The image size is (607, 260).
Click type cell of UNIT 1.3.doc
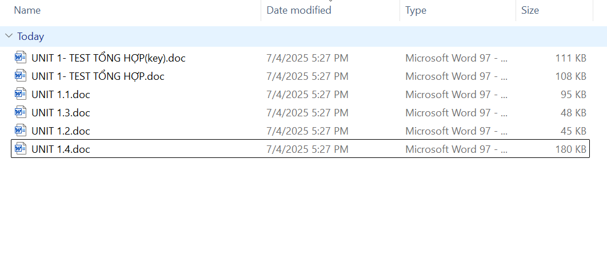(x=456, y=112)
